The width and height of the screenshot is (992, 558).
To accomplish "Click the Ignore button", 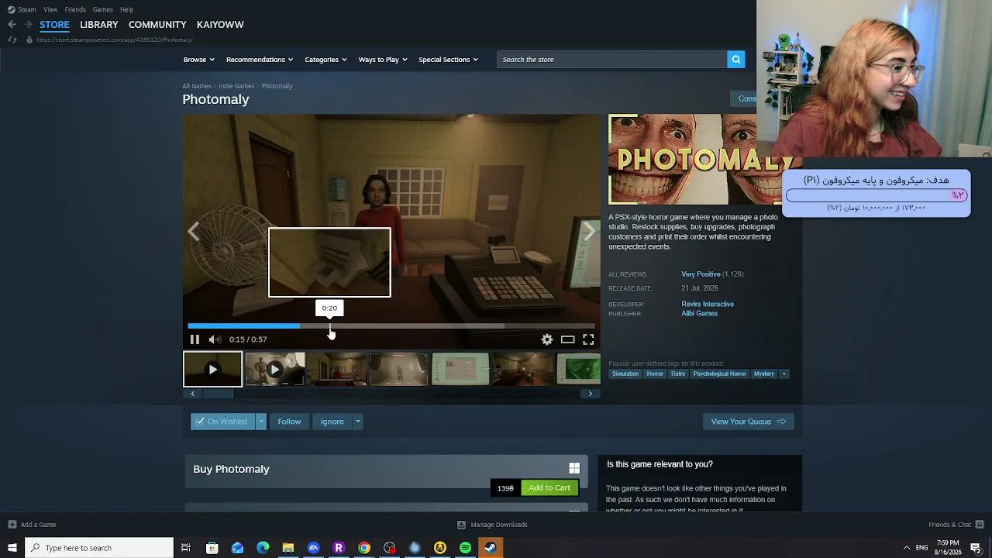I will [332, 422].
